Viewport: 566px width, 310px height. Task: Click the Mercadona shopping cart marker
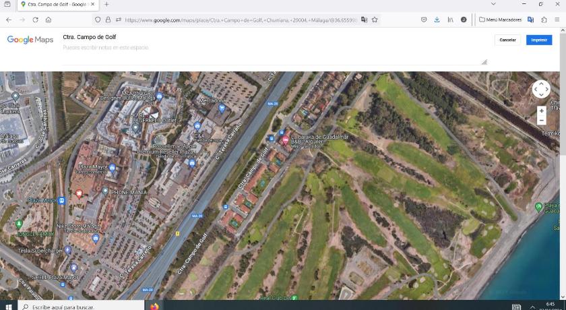coord(222,107)
